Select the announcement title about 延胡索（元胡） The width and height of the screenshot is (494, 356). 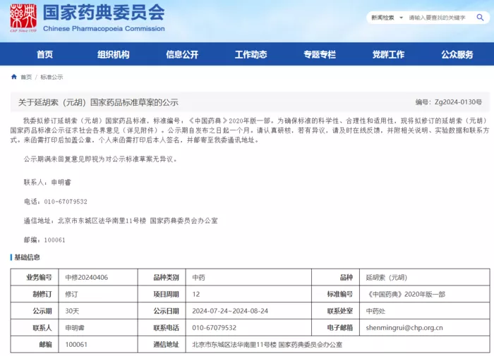tap(98, 102)
